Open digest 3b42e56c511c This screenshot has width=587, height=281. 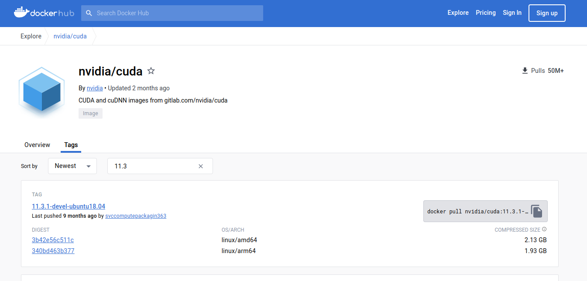tap(53, 240)
